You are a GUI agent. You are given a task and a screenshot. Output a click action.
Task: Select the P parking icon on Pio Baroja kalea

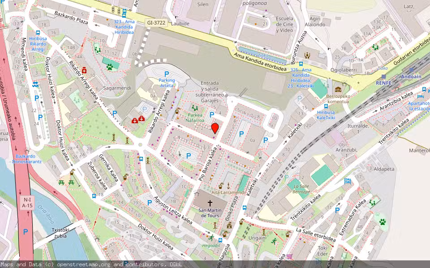click(188, 155)
